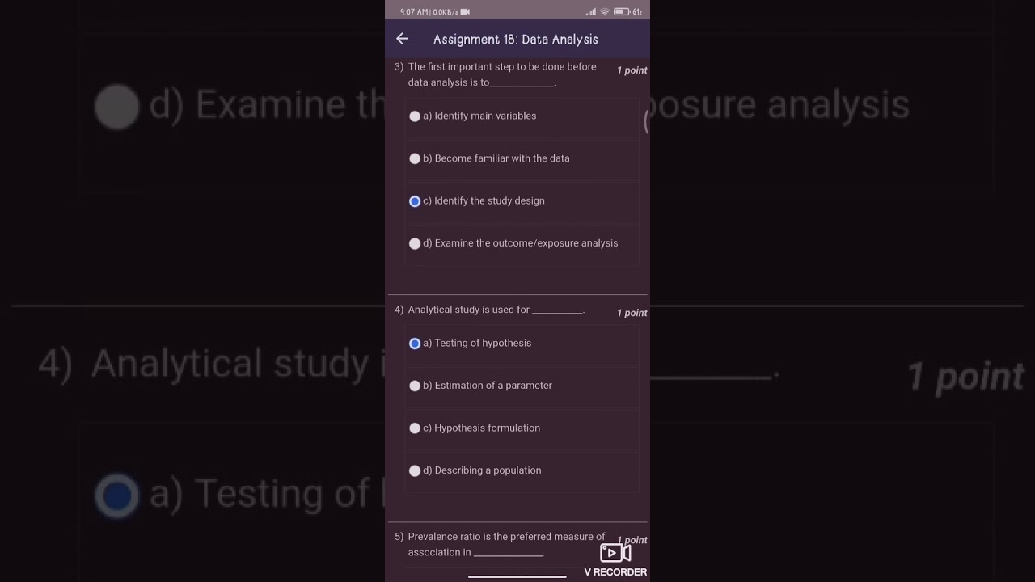
Task: Click the V Recorder camera icon
Action: tap(615, 553)
